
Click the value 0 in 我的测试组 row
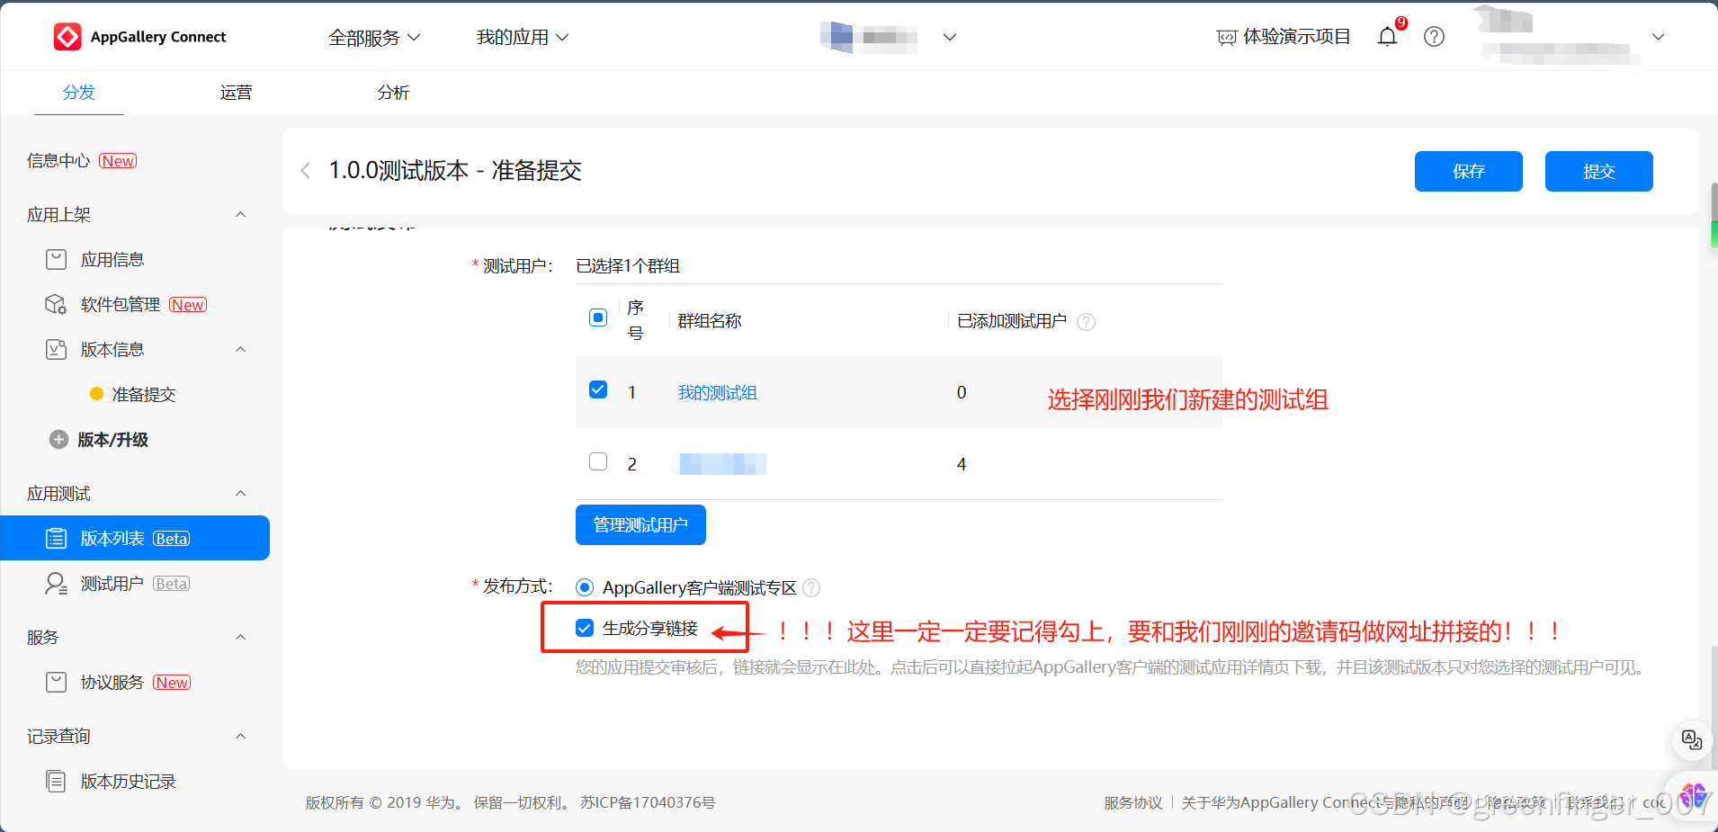tap(962, 392)
